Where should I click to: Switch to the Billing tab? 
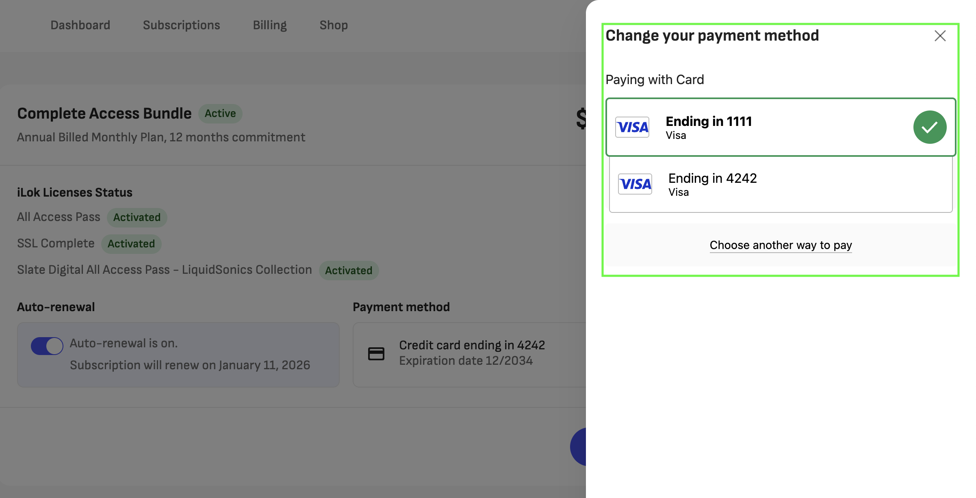[270, 25]
